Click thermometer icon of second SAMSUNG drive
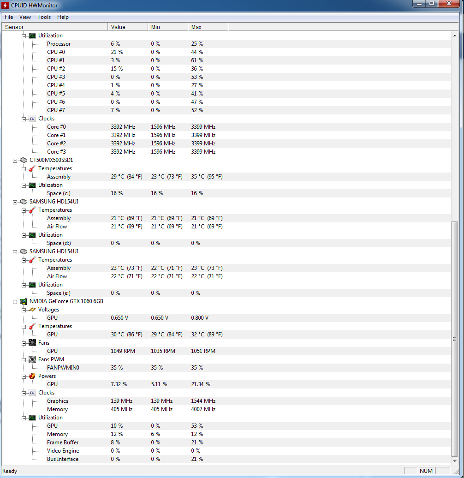 pos(32,260)
